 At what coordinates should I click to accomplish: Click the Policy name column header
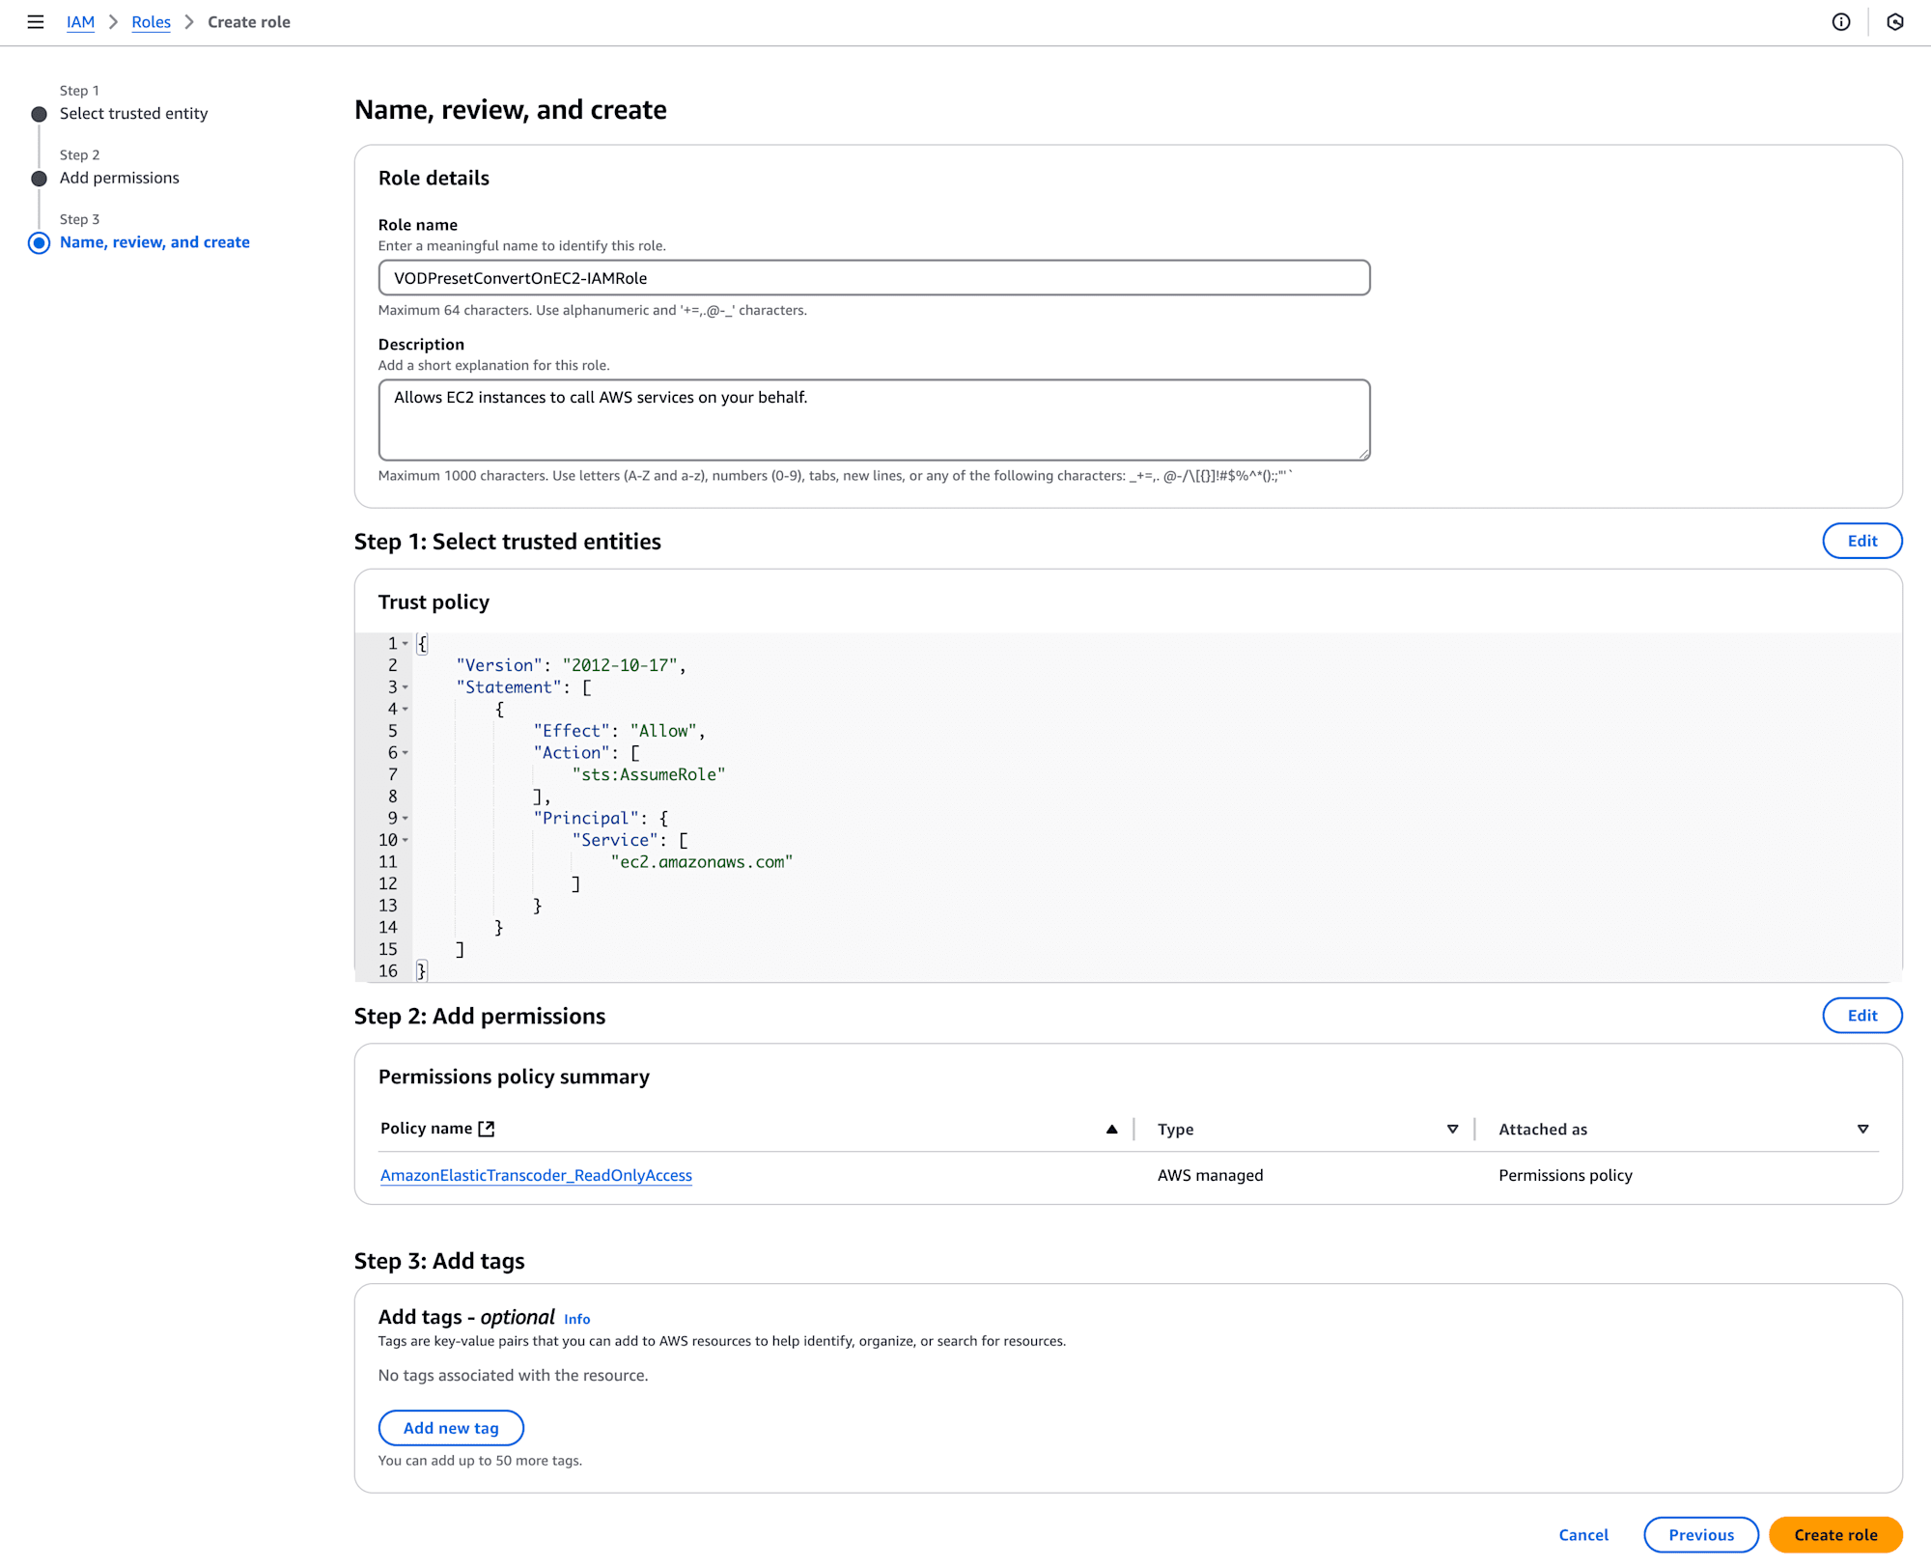click(426, 1129)
